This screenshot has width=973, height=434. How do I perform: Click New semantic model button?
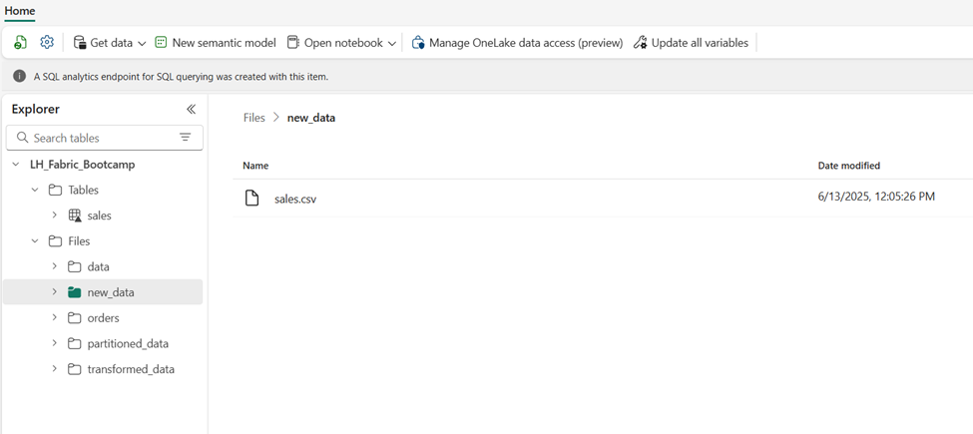coord(216,43)
